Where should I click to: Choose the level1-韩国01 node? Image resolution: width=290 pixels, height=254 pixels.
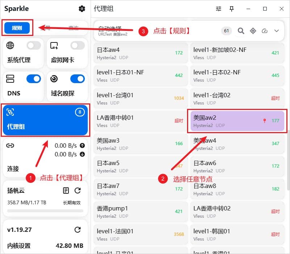coord(237,234)
